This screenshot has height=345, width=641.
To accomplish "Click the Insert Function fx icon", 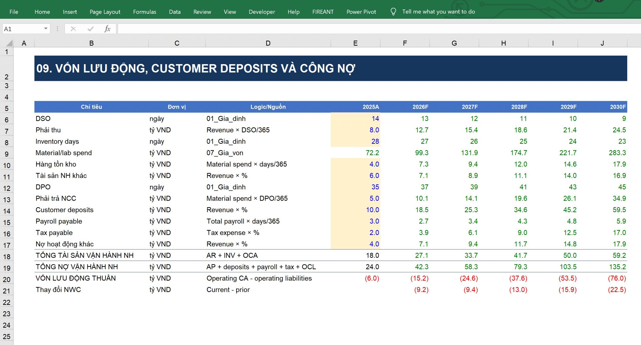I will [x=107, y=29].
